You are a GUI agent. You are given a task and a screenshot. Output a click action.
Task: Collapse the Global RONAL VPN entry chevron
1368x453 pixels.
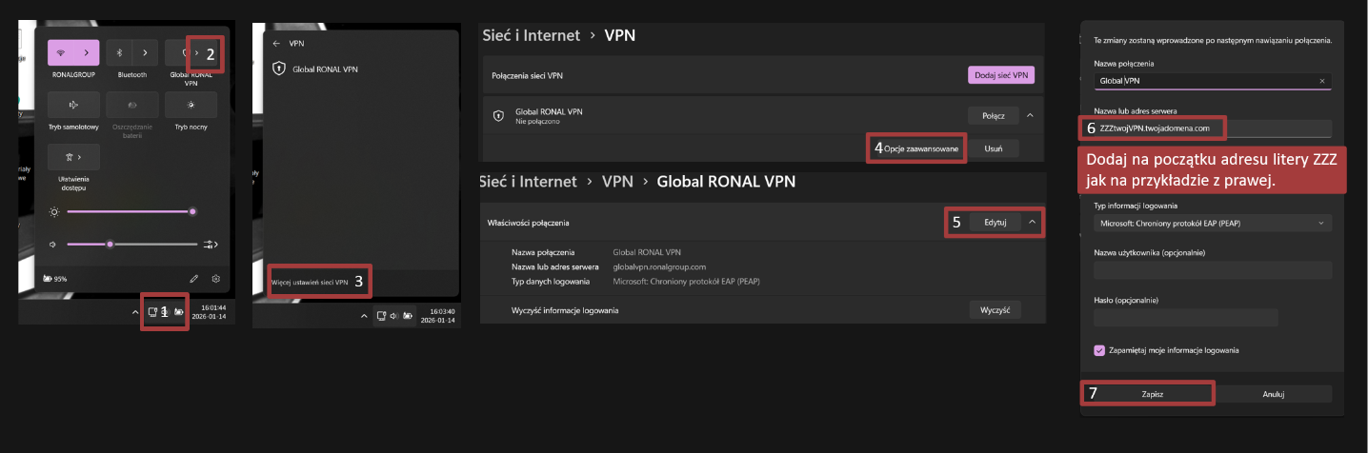pyautogui.click(x=1030, y=115)
